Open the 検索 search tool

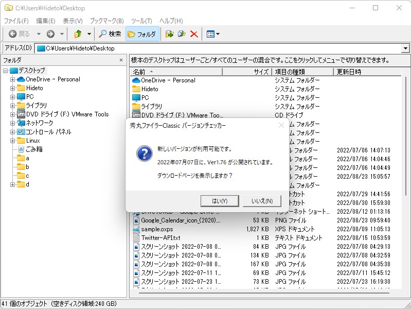[110, 34]
